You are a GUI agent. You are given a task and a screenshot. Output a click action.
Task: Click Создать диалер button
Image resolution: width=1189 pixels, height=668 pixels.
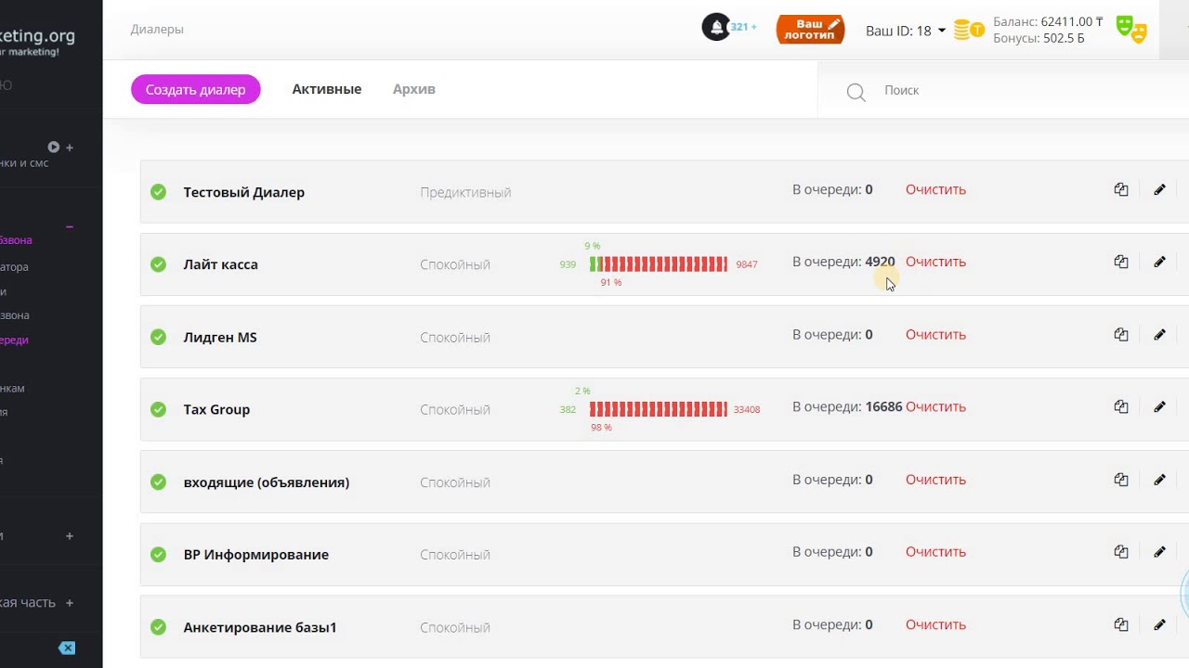[x=196, y=90]
